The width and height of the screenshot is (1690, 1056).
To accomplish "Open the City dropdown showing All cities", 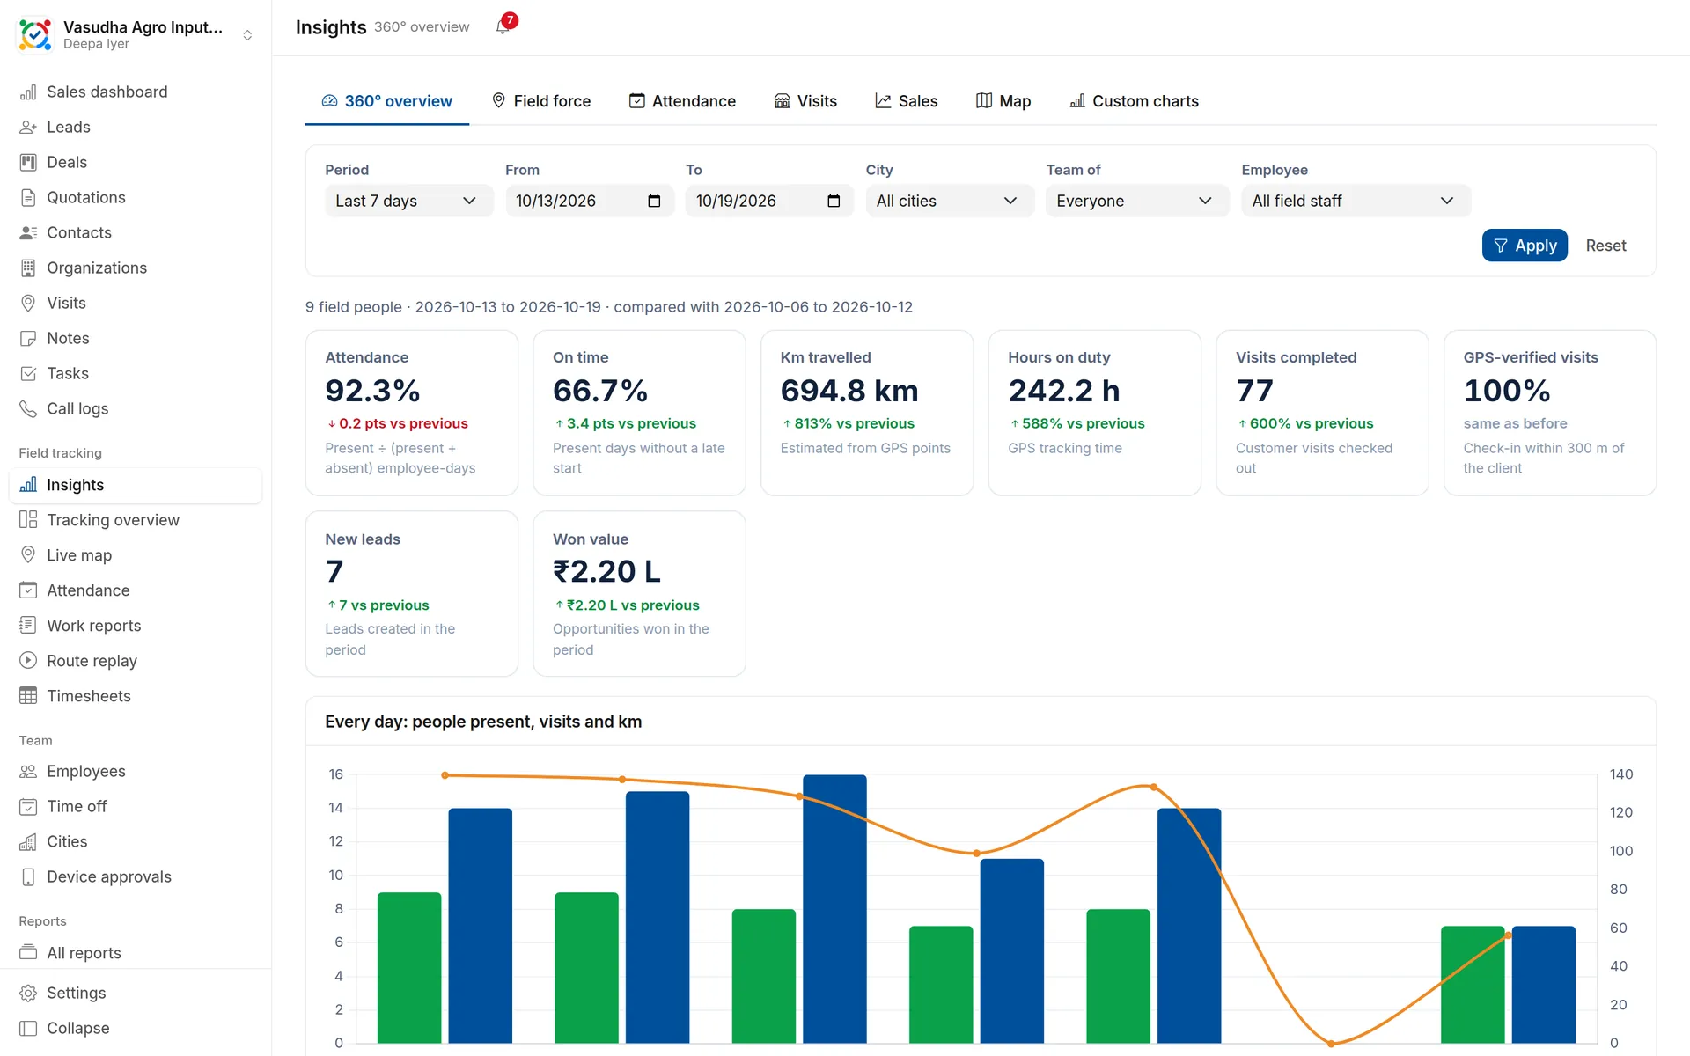I will pos(949,201).
